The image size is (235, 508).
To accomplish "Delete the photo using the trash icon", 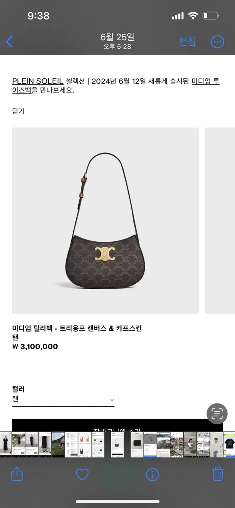I will (x=218, y=473).
